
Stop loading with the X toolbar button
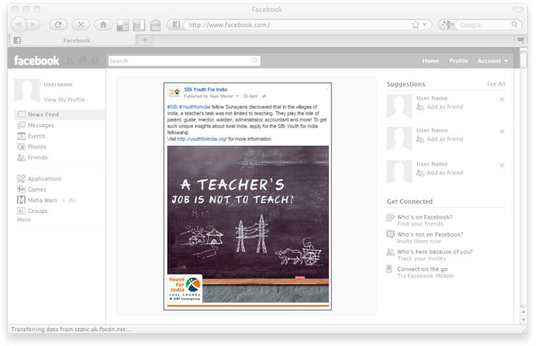click(x=81, y=25)
